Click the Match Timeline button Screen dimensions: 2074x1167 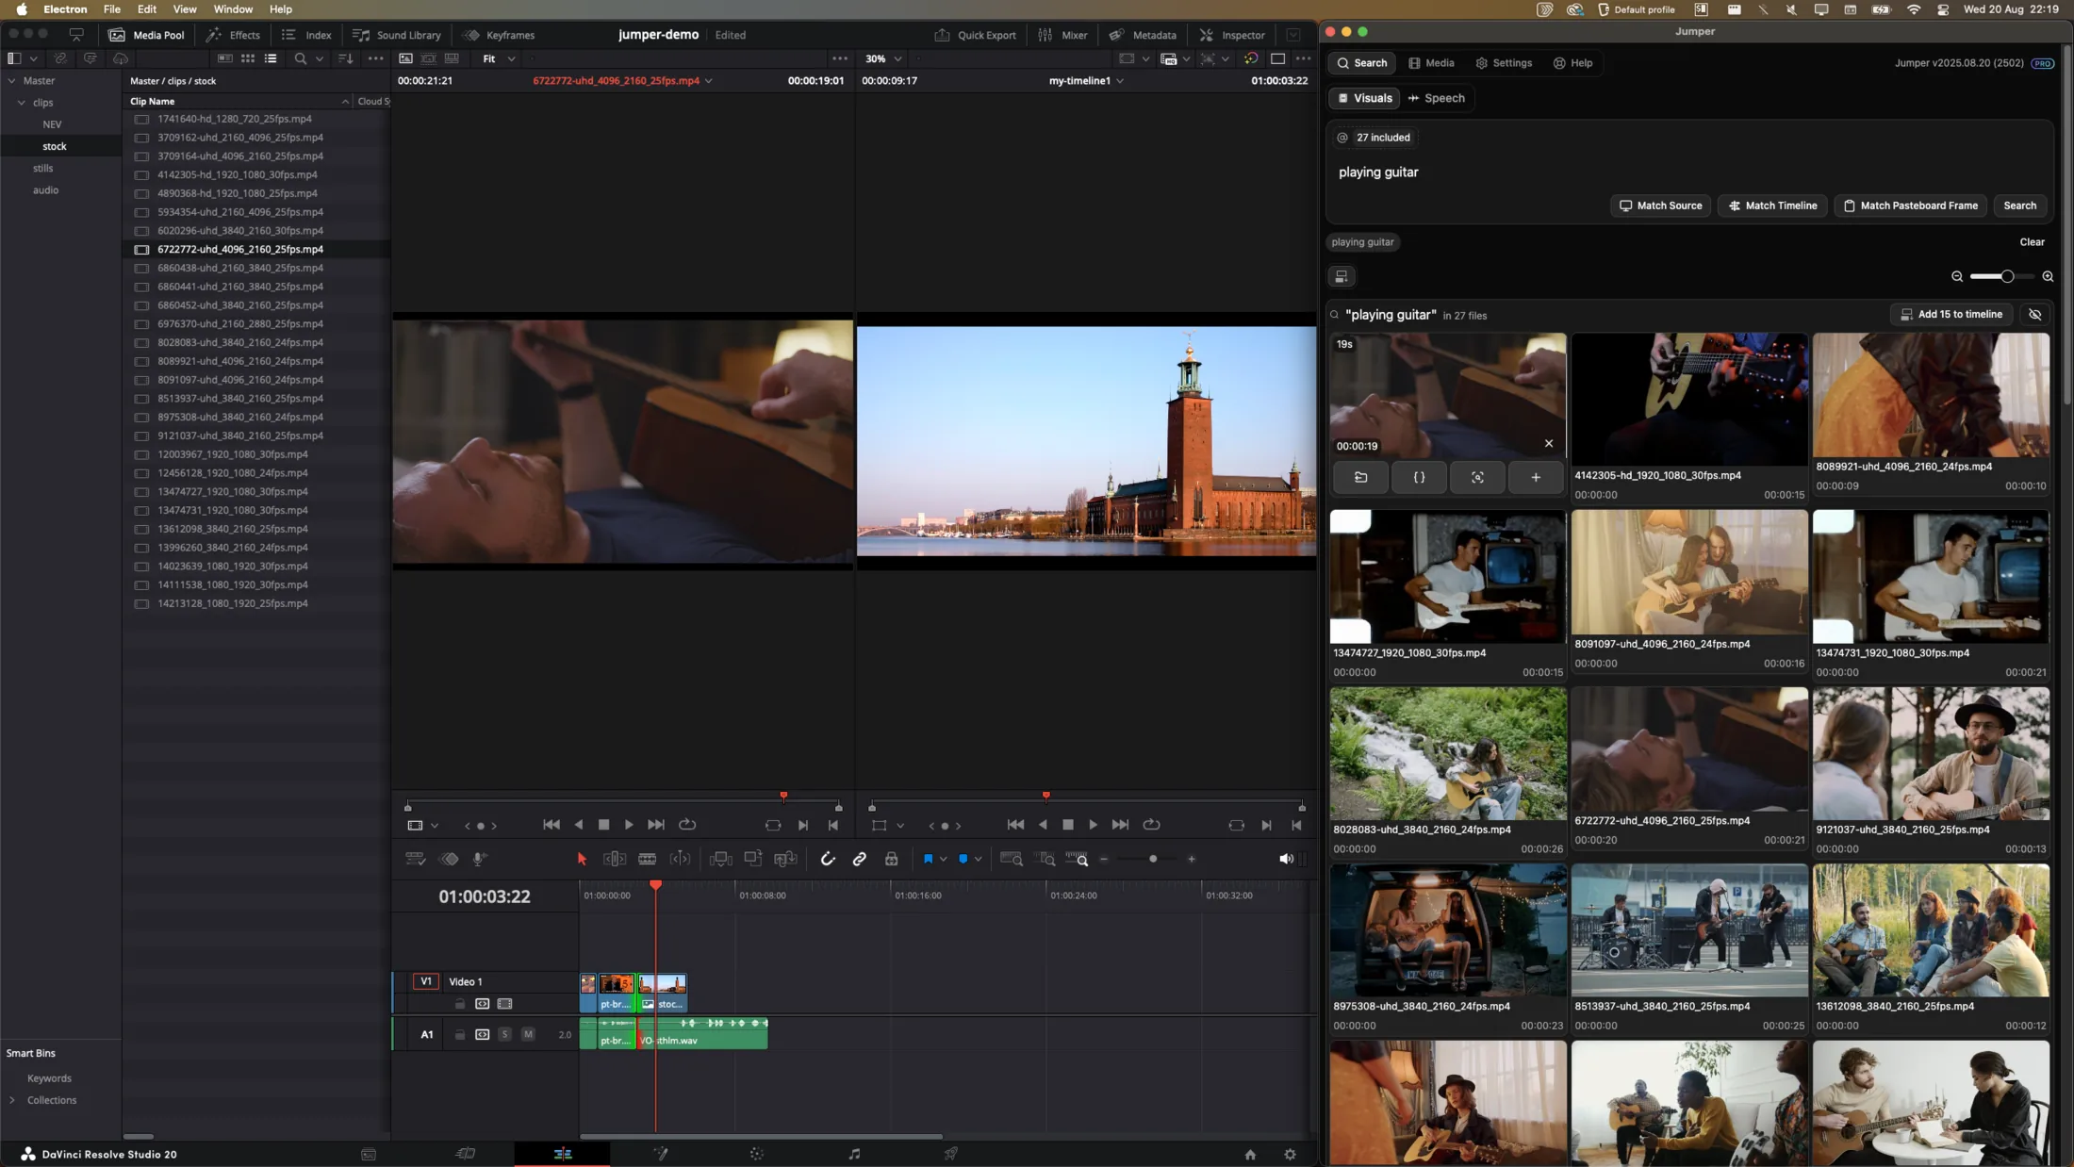(1771, 205)
